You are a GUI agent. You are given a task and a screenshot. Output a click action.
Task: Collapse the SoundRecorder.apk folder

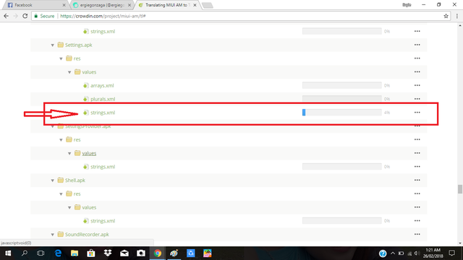[53, 235]
